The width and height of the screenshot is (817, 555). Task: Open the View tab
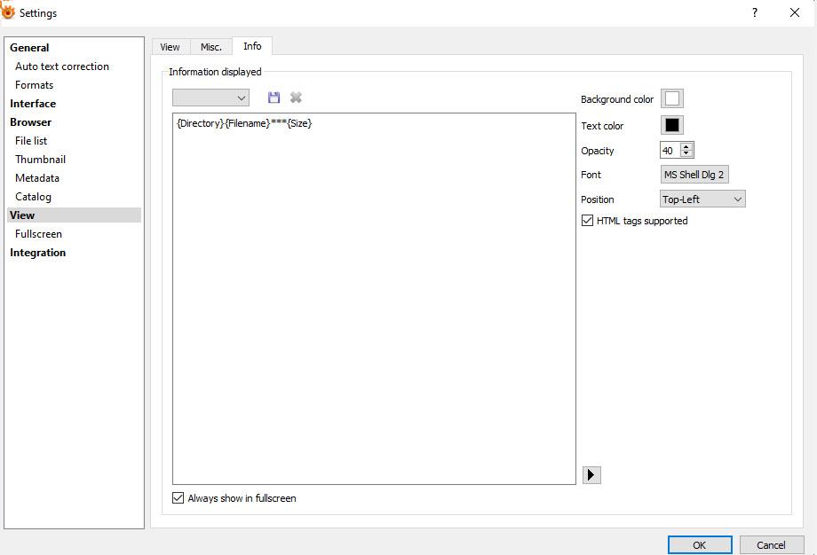click(x=170, y=47)
